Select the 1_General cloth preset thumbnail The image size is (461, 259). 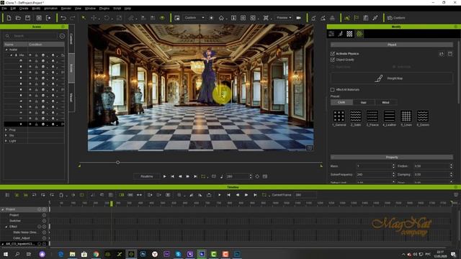[339, 116]
